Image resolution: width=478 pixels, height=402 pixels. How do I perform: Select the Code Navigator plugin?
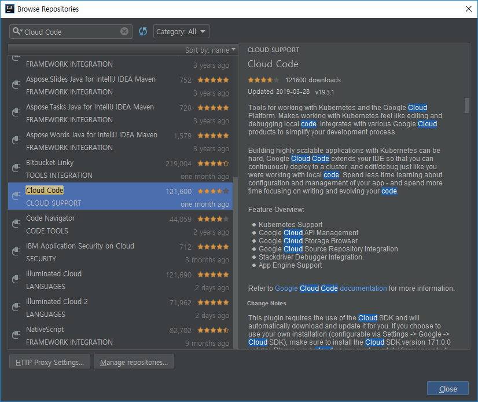[x=50, y=218]
